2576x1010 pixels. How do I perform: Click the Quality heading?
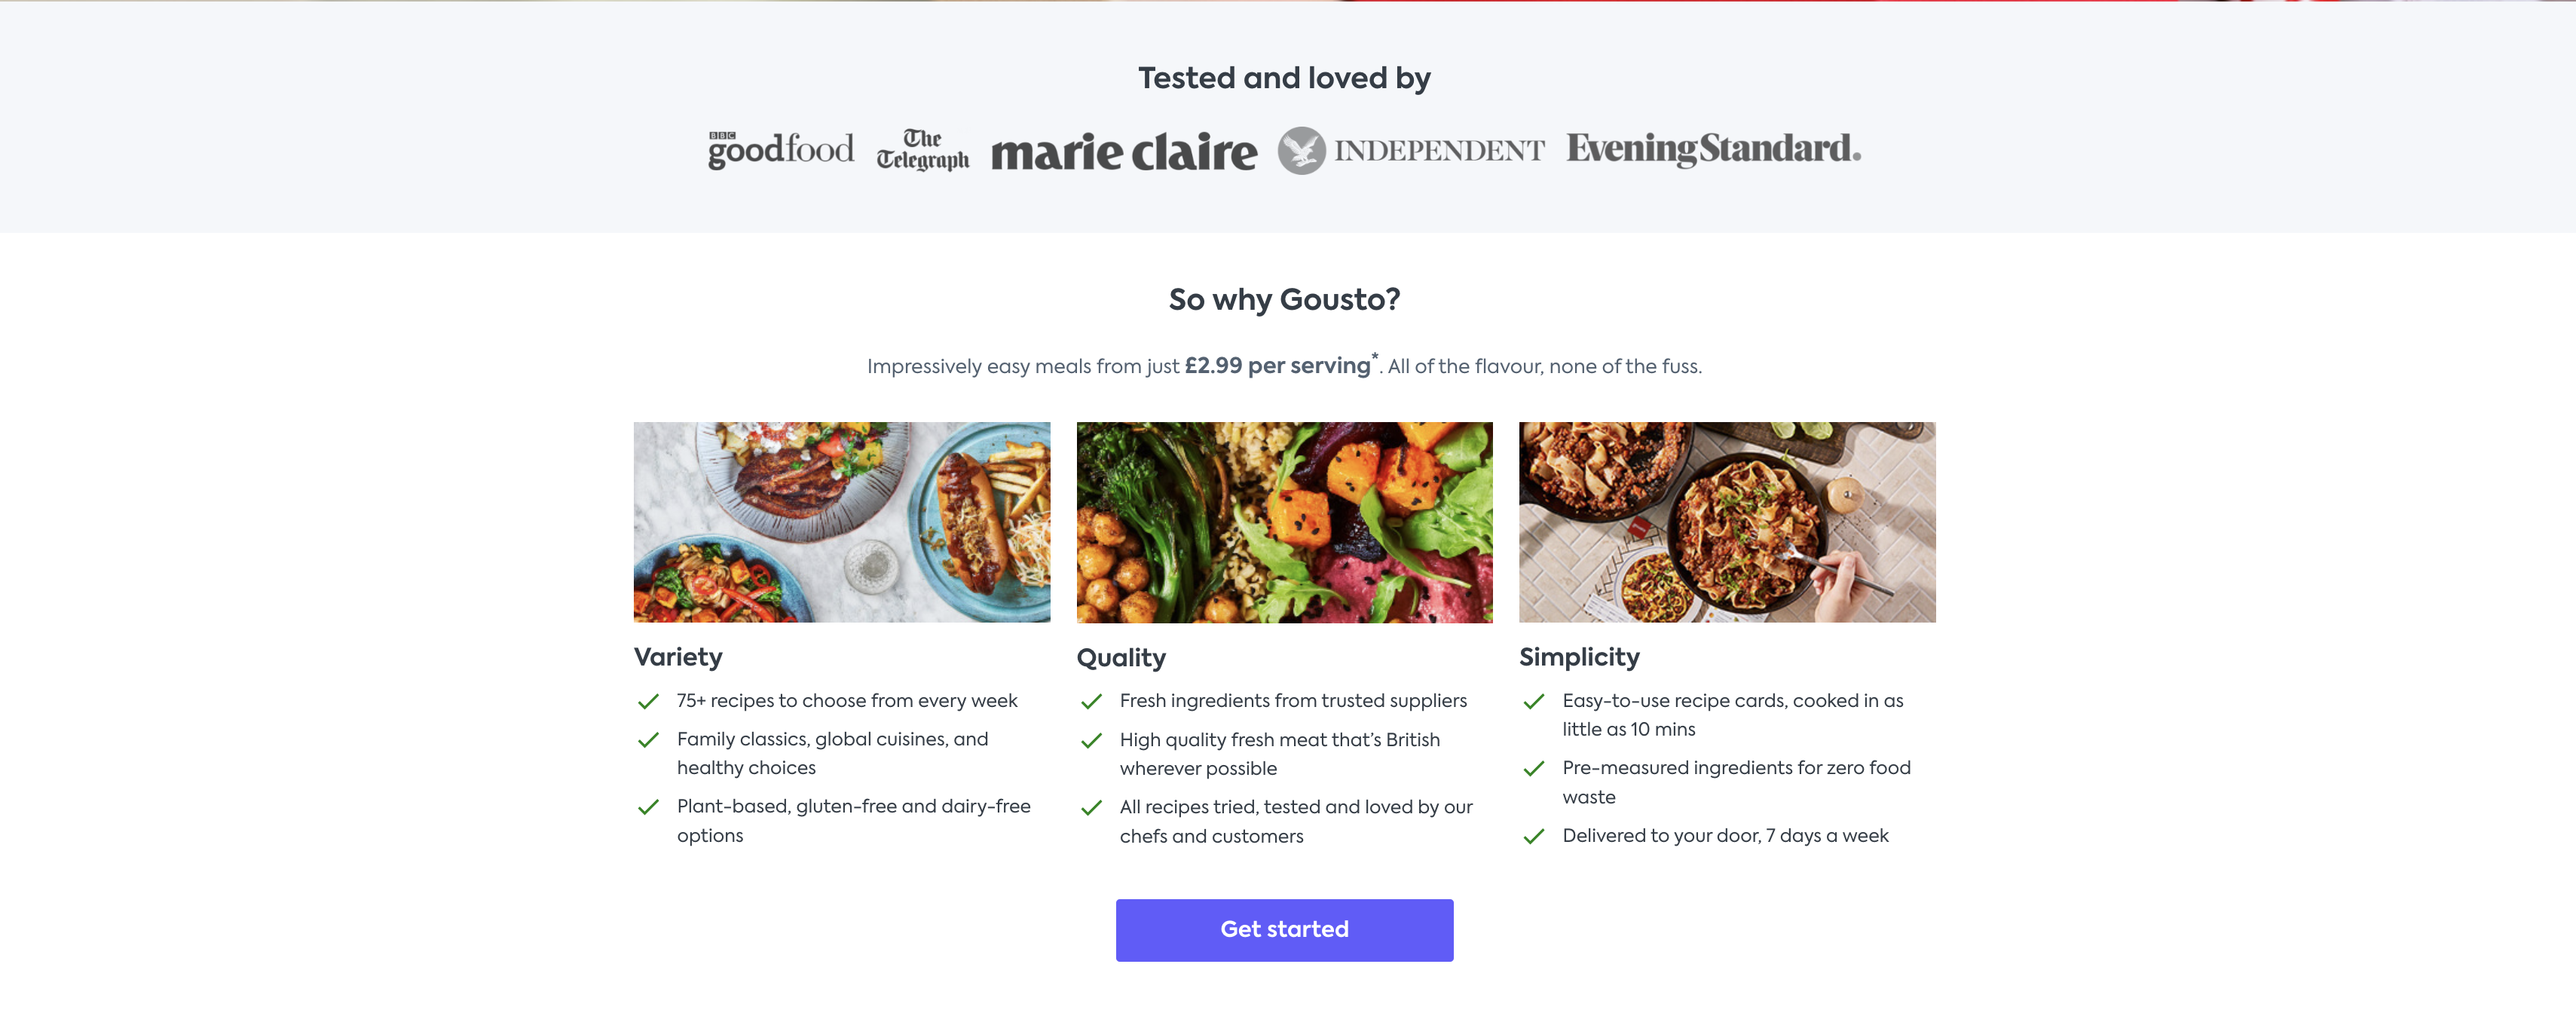[x=1121, y=658]
